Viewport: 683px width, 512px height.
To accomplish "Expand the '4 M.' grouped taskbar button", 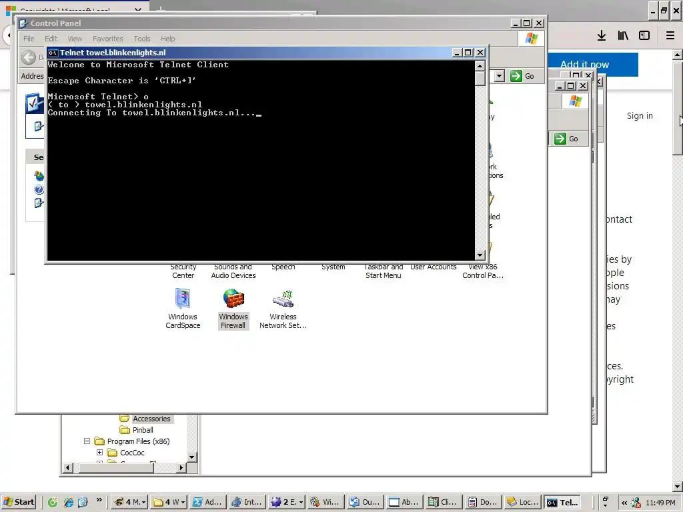I will click(129, 502).
